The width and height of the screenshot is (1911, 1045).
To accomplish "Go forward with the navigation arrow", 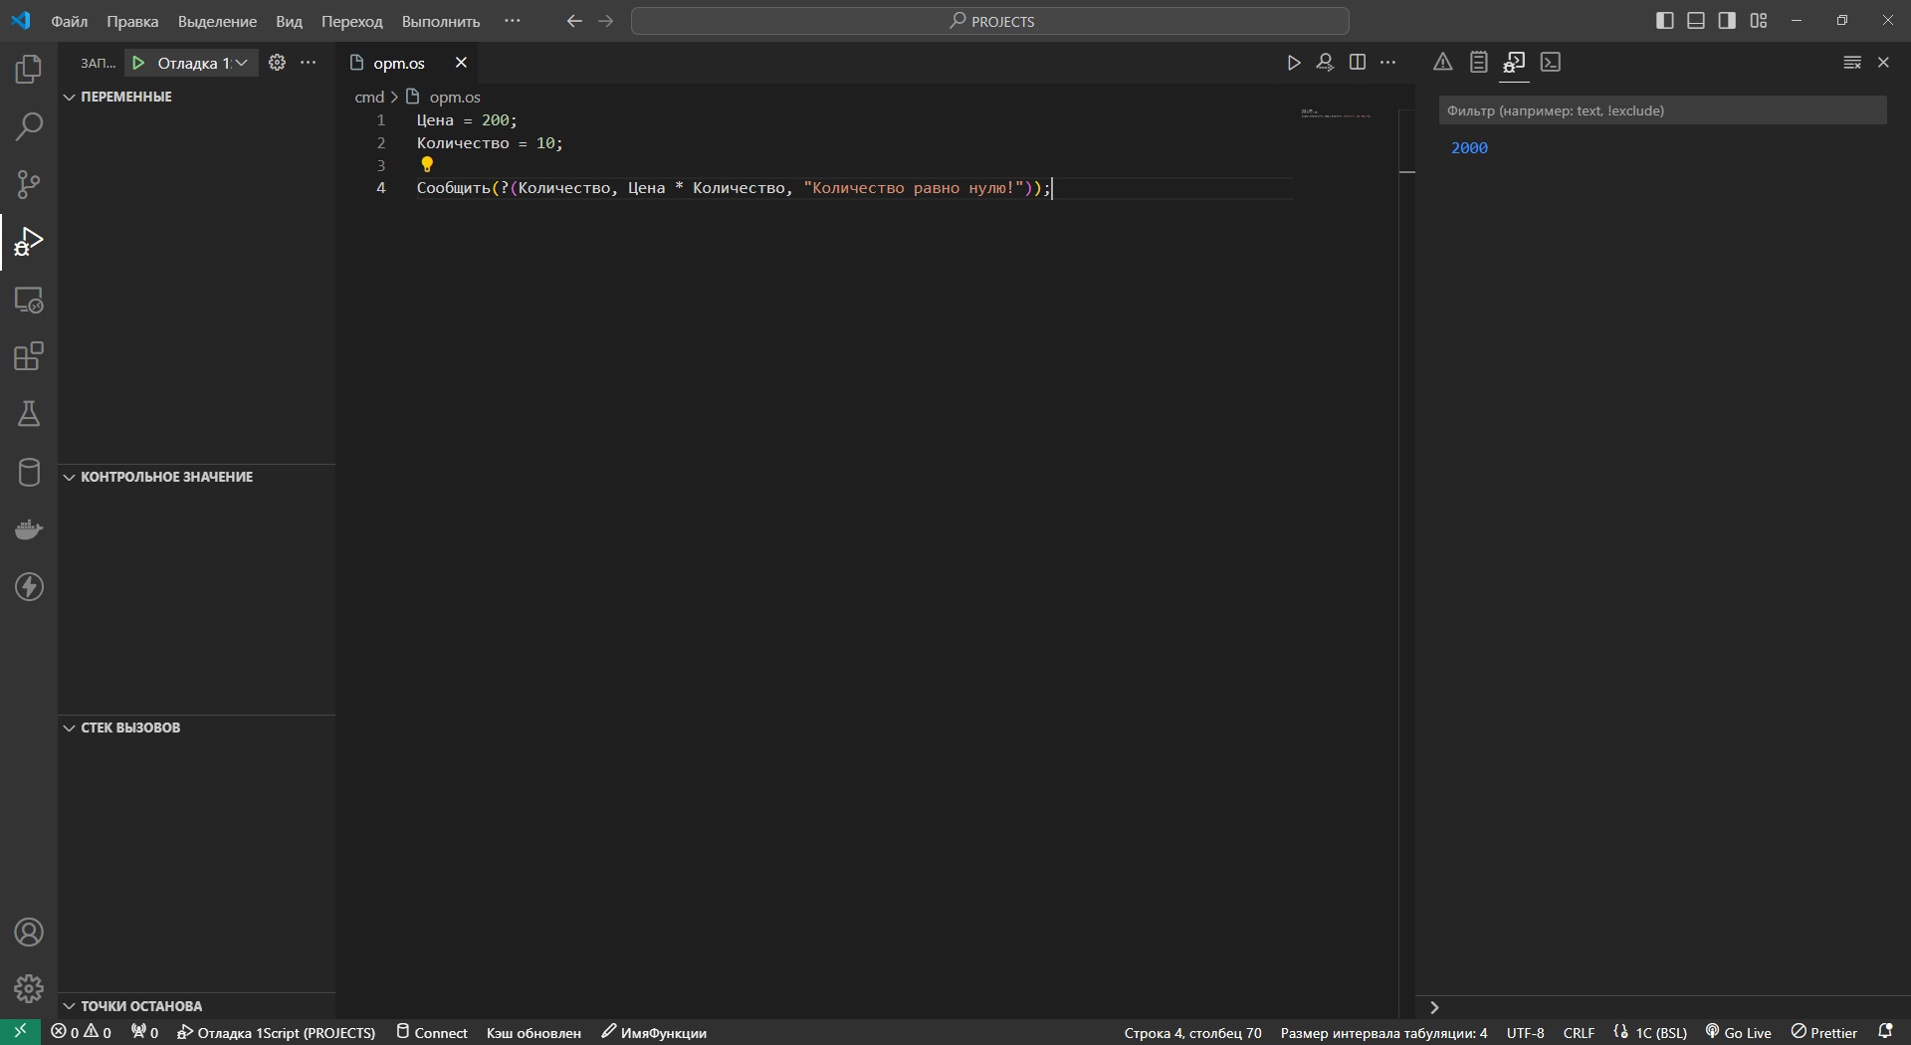I will (x=606, y=21).
